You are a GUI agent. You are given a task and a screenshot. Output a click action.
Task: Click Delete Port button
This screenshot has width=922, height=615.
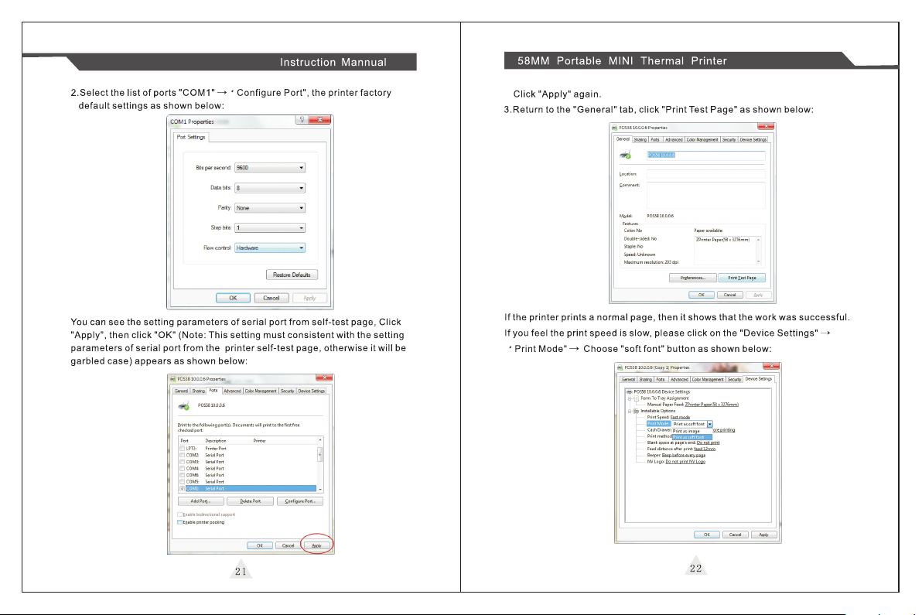coord(251,501)
